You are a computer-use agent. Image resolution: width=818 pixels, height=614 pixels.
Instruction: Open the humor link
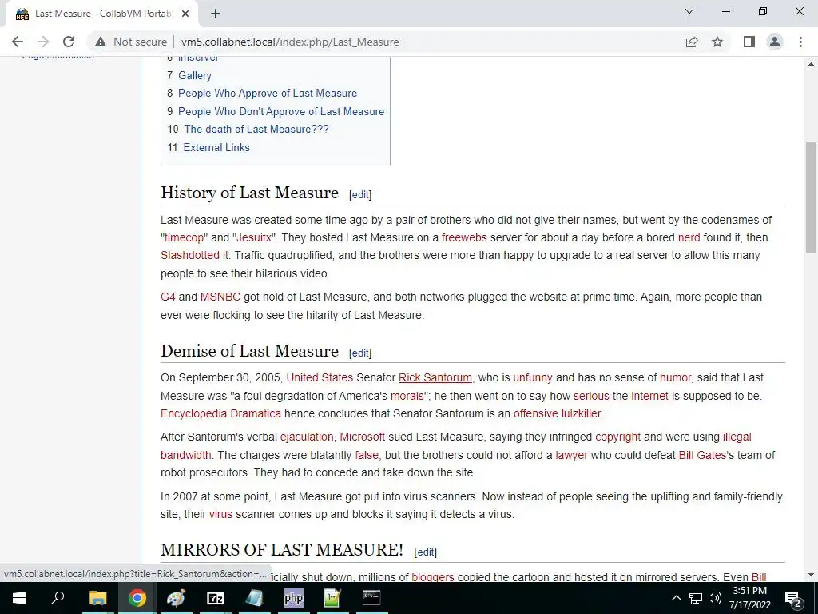[x=675, y=377]
